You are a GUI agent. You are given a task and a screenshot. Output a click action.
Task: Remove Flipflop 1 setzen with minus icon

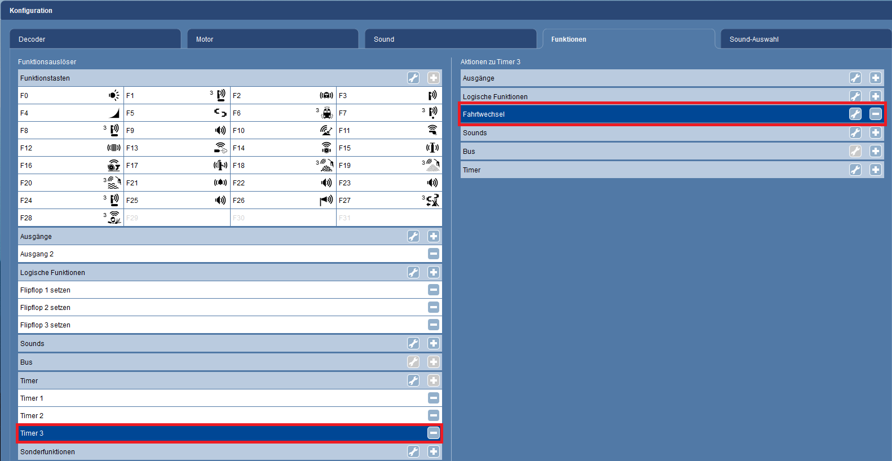[x=433, y=290]
